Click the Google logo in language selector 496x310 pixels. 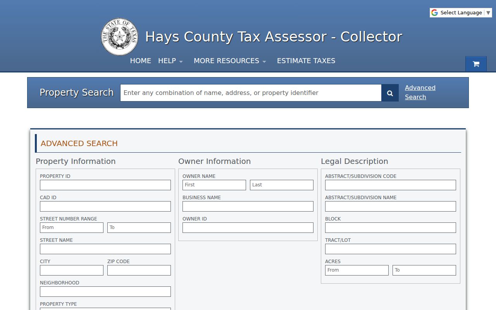[434, 13]
